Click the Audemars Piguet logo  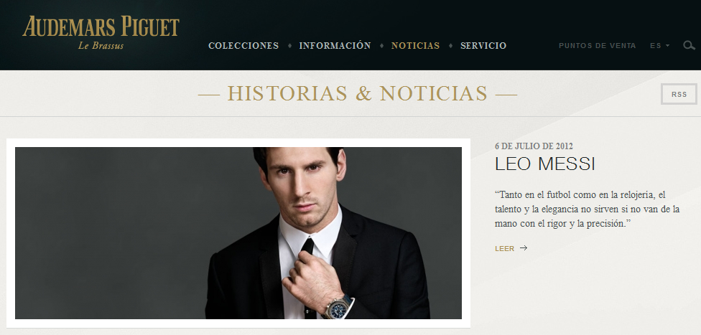101,32
